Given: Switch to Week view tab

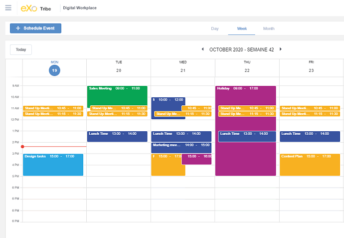Looking at the screenshot, I should 241,29.
